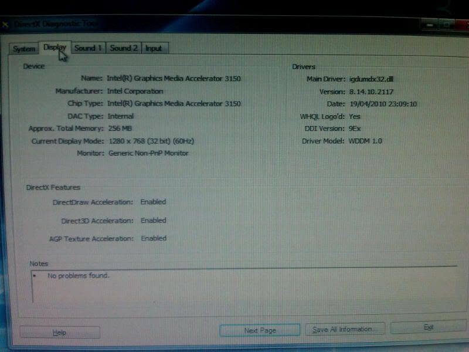Click the 'Current Display Mode:' label
Image resolution: width=469 pixels, height=352 pixels.
[68, 141]
